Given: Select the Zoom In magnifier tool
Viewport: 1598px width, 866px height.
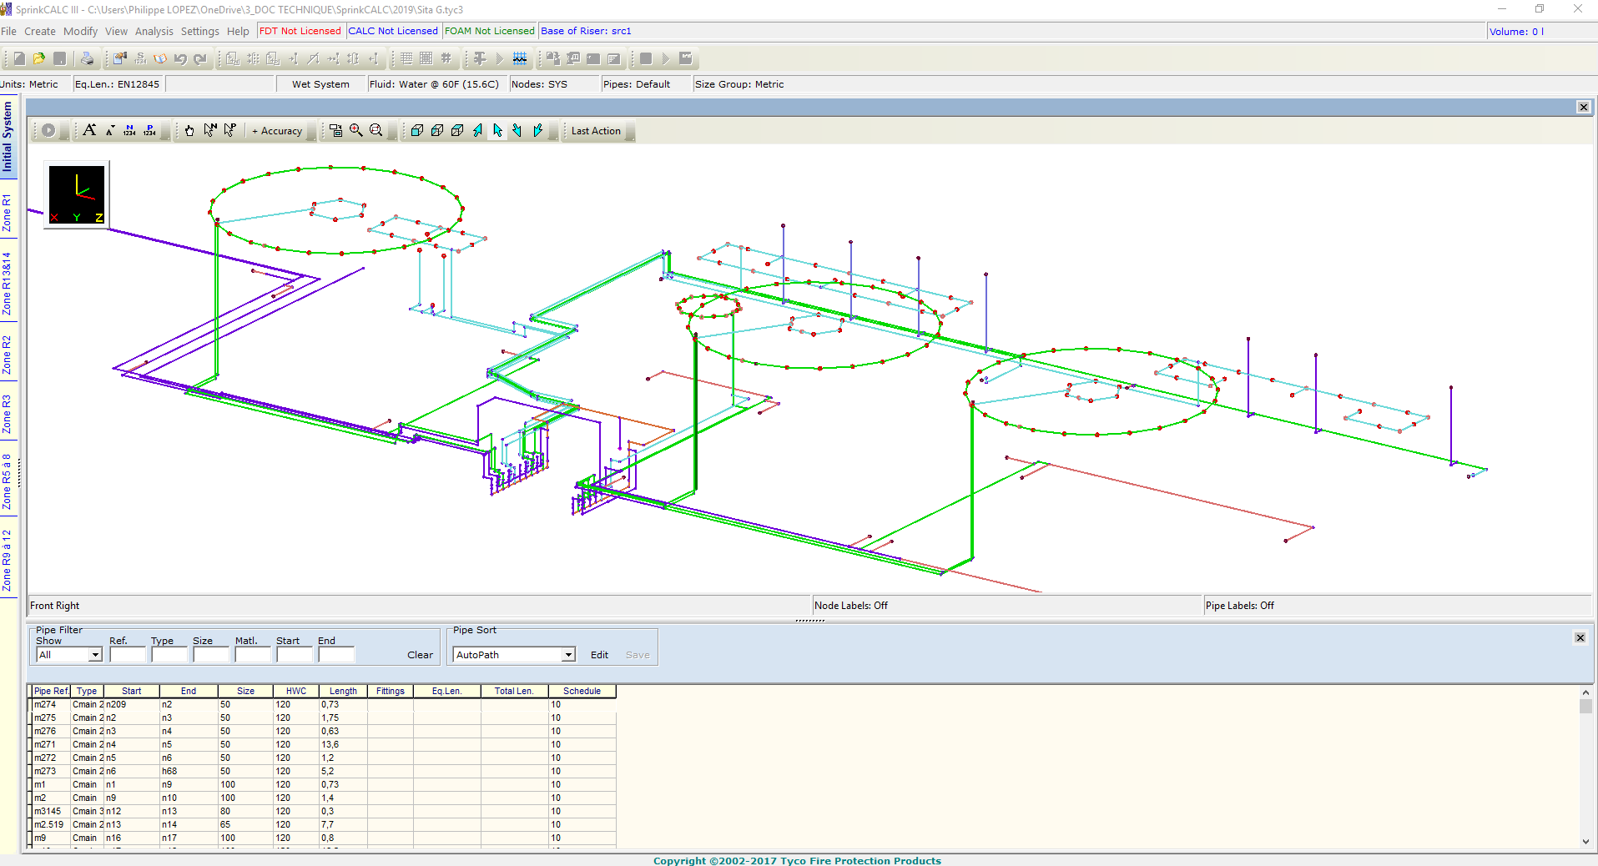Looking at the screenshot, I should point(356,130).
